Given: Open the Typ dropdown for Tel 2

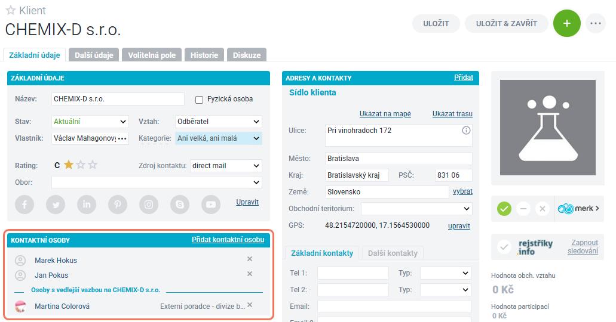Looking at the screenshot, I should pos(446,290).
